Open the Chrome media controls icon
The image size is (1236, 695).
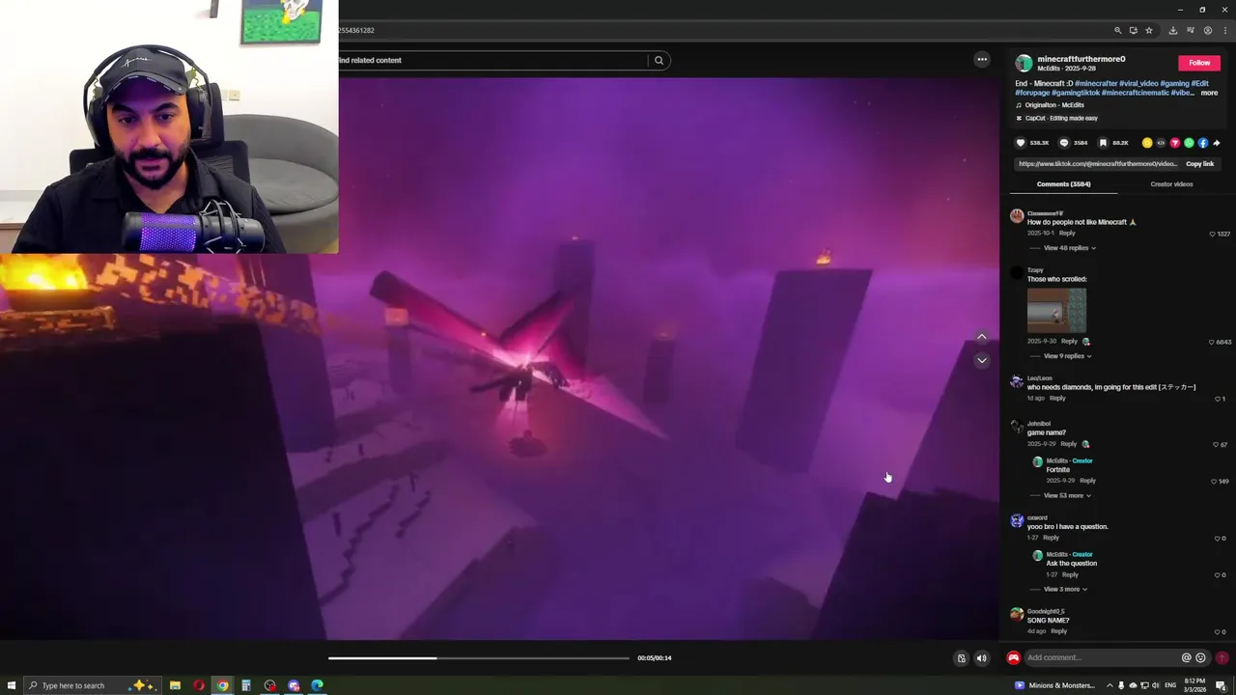click(1191, 30)
